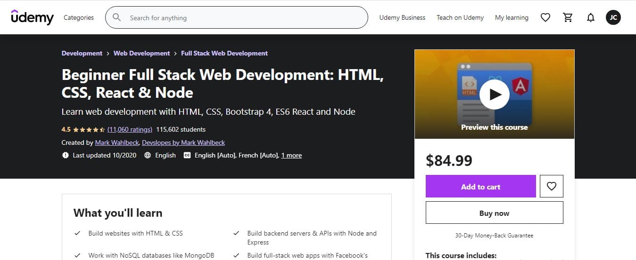Screen dimensions: 636x260
Task: Open the shopping cart icon
Action: [x=568, y=17]
